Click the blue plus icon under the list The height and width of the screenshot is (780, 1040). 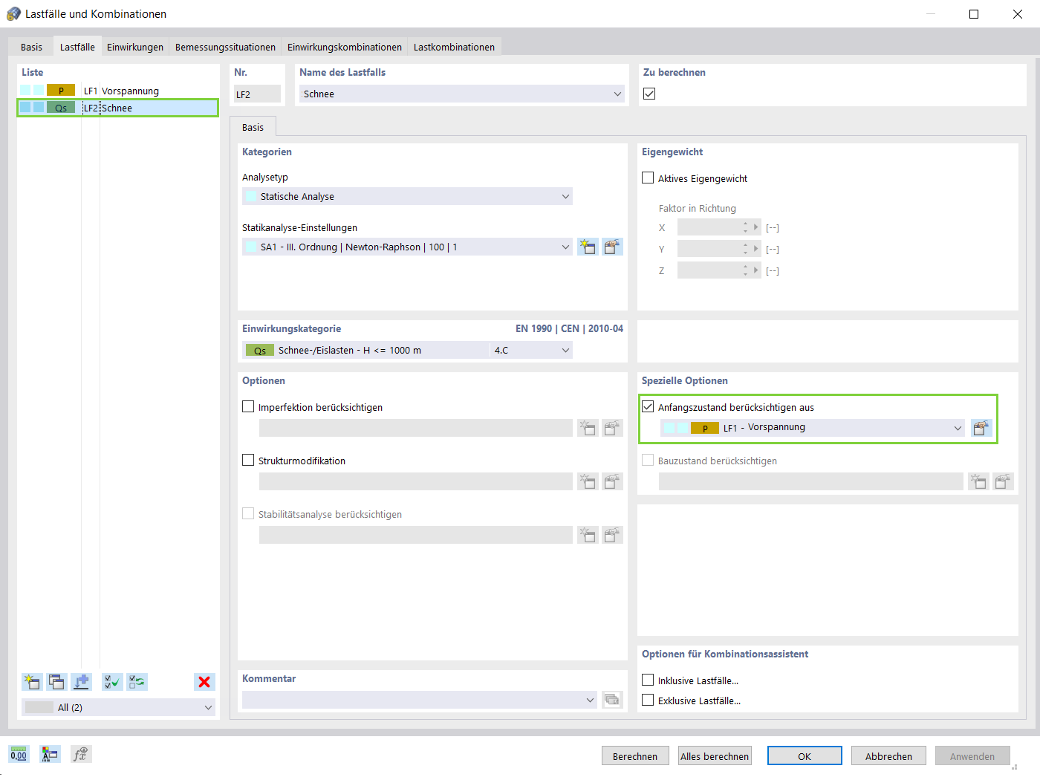click(81, 682)
